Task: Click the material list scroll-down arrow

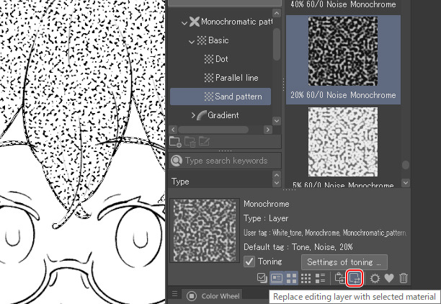Action: (x=406, y=183)
